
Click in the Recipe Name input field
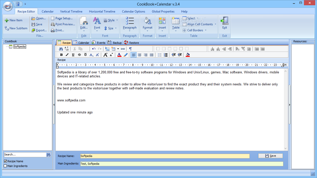click(165, 156)
